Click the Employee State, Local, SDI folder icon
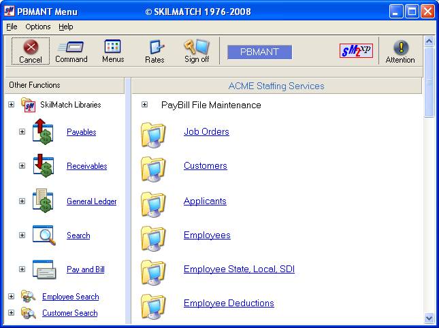The width and height of the screenshot is (439, 328). [153, 273]
